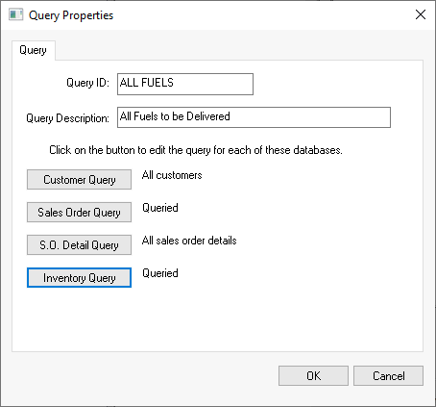
Task: Click the Query Properties window icon
Action: [16, 14]
